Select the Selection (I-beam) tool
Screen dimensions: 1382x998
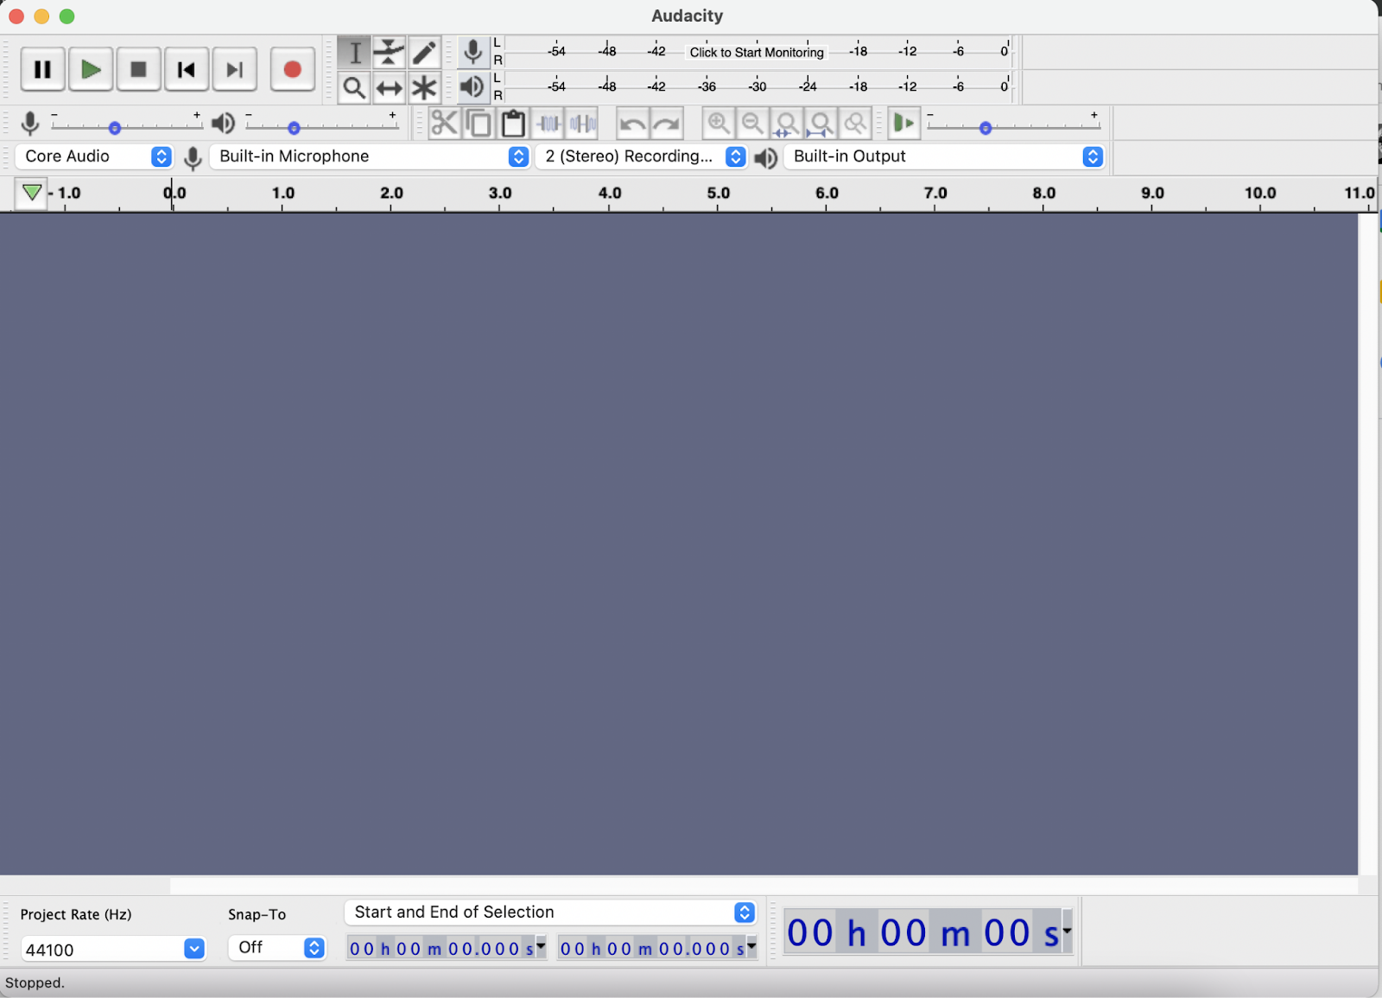pyautogui.click(x=354, y=53)
